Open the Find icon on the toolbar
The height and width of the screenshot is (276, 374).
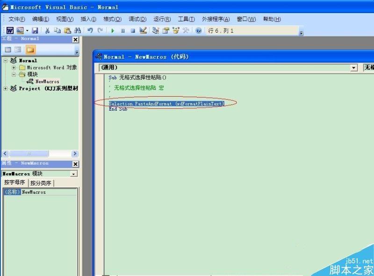[x=77, y=30]
